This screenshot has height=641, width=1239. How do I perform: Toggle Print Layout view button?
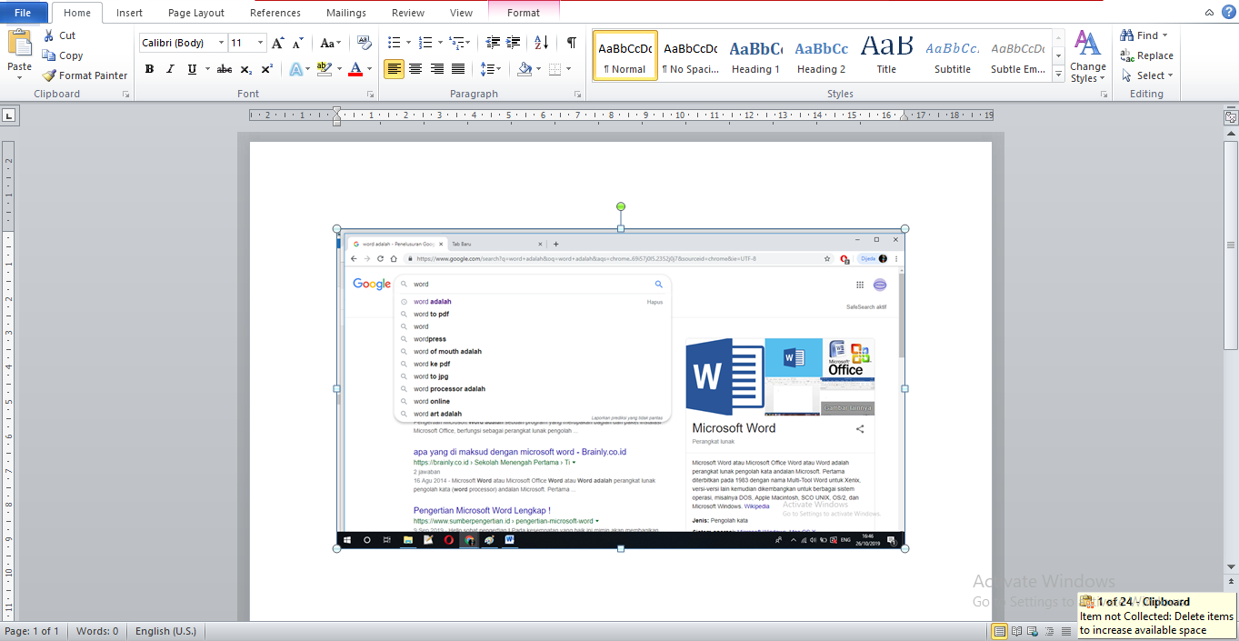(x=1000, y=631)
